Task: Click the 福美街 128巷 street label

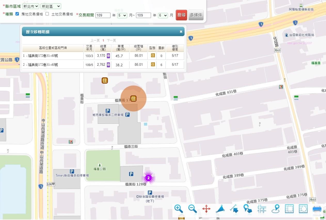Action: 136,184
